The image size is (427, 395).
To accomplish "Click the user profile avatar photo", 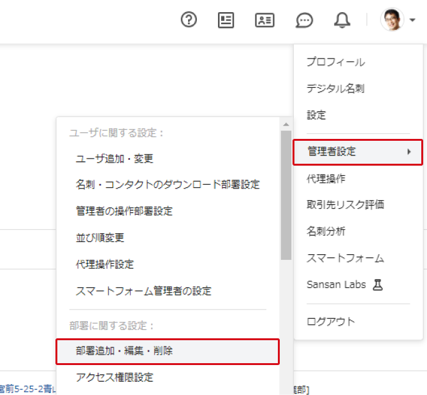I will point(392,20).
